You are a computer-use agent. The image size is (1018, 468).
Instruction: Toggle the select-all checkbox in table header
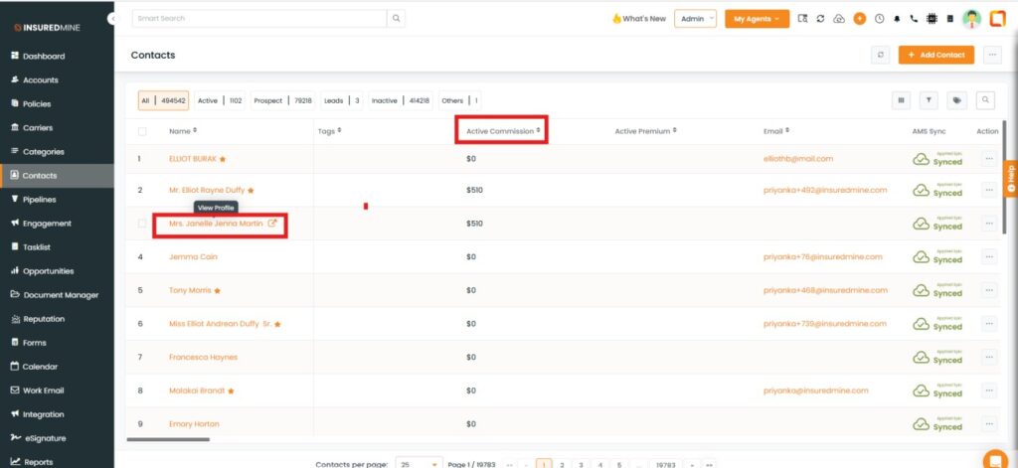(142, 131)
